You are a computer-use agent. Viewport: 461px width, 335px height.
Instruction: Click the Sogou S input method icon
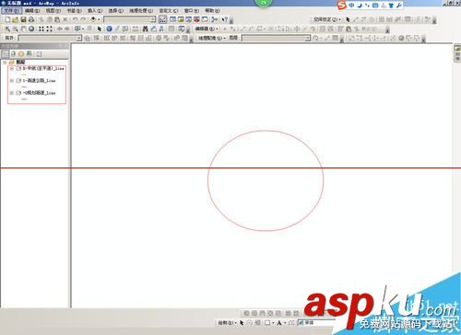coord(341,6)
